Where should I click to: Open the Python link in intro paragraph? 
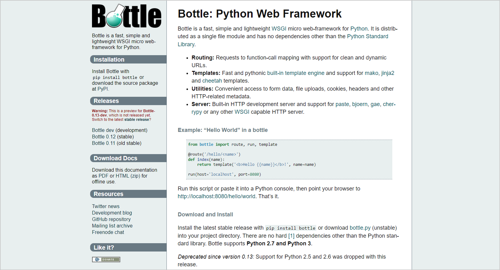point(359,29)
